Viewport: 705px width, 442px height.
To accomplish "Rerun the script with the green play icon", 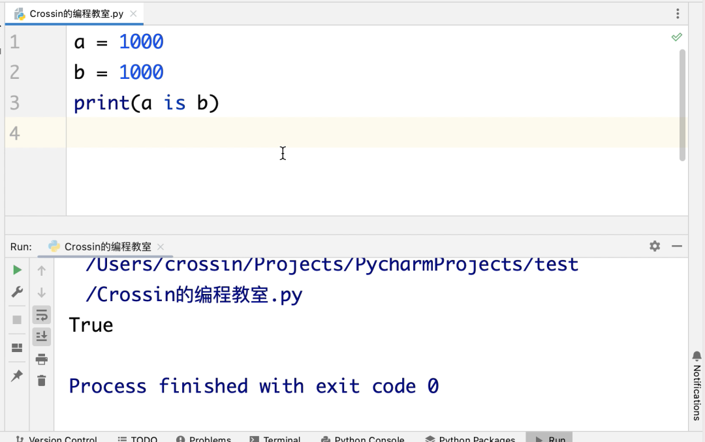I will [17, 270].
